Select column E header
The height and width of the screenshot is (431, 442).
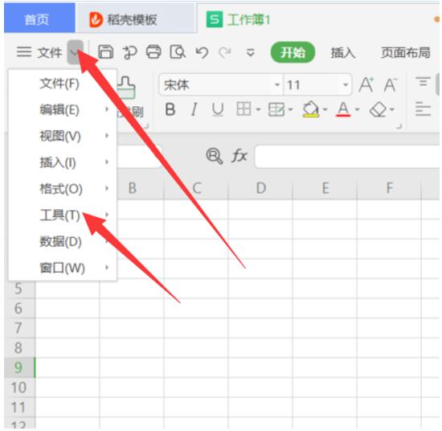point(325,188)
